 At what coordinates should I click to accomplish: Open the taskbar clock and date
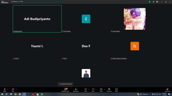pos(164,94)
